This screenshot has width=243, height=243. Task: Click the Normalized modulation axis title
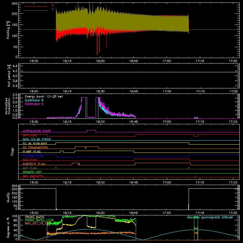point(8,106)
